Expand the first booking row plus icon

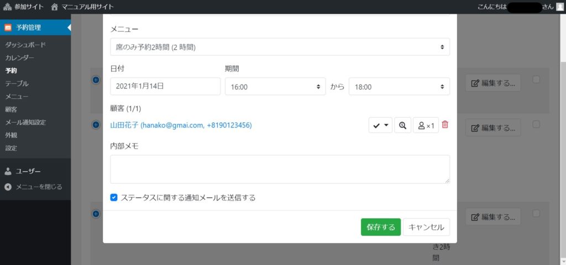tap(96, 80)
